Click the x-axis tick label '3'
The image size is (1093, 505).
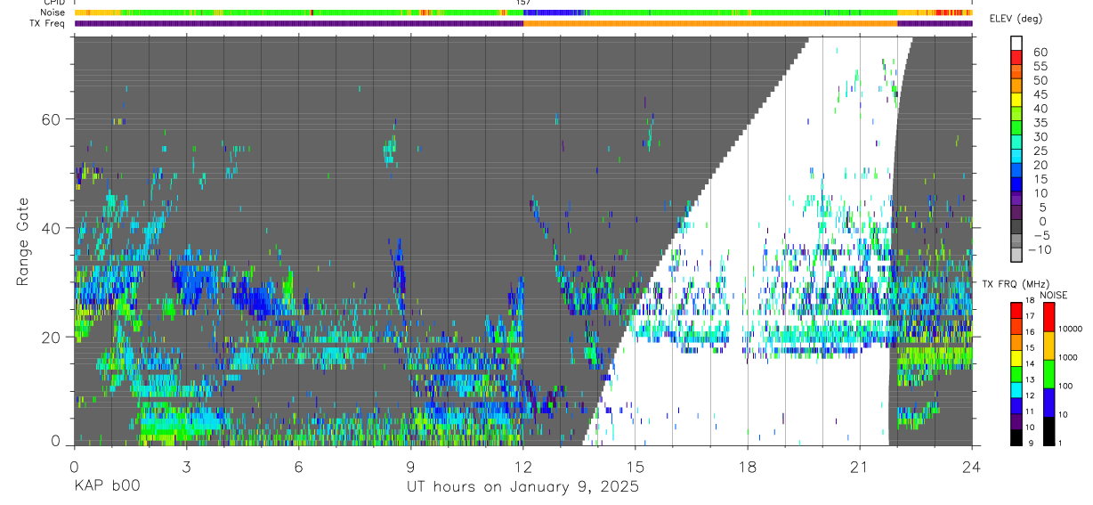[186, 467]
